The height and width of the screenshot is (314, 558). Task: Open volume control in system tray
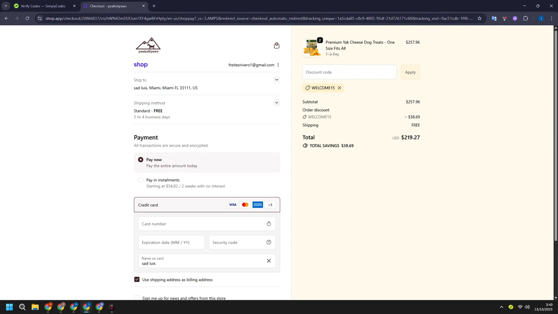pos(527,307)
